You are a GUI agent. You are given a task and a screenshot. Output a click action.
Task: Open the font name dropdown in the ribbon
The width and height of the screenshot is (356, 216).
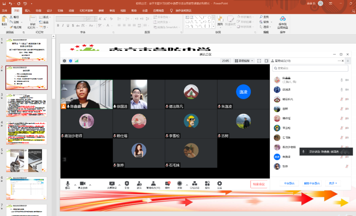pos(85,19)
